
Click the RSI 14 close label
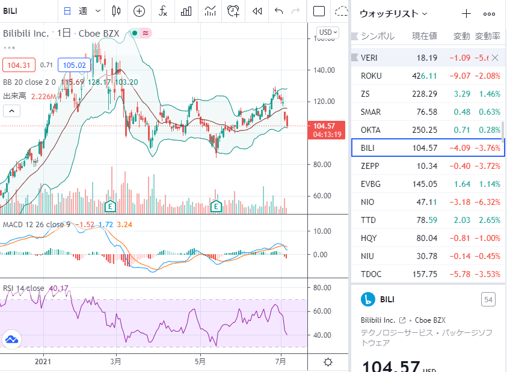point(23,288)
